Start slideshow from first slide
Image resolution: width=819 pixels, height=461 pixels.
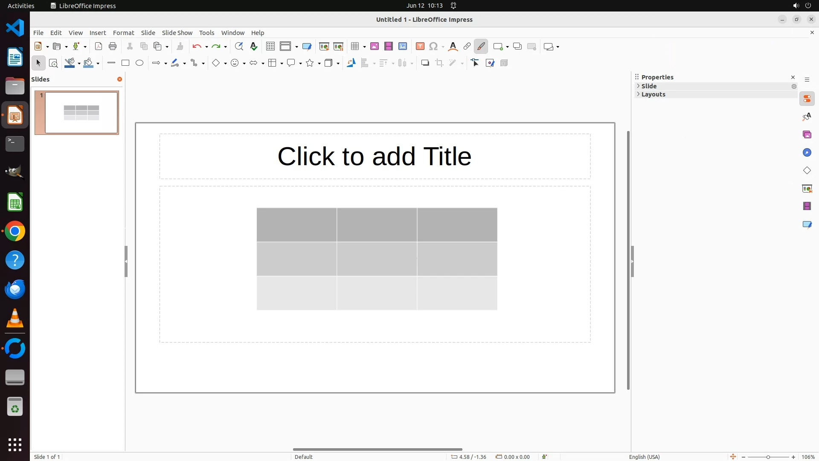coord(324,47)
